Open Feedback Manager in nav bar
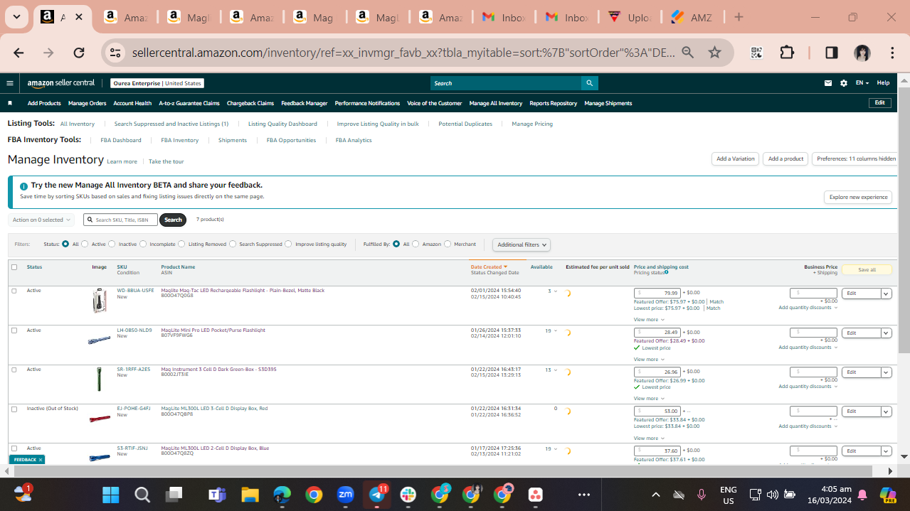This screenshot has height=511, width=910. [305, 103]
